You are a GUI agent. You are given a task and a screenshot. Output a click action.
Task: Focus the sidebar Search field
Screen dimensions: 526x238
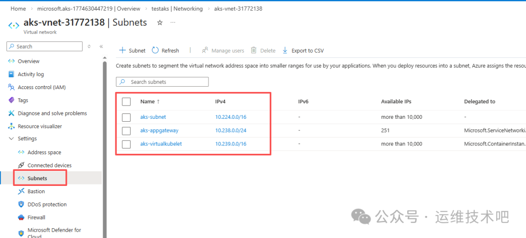[x=44, y=47]
